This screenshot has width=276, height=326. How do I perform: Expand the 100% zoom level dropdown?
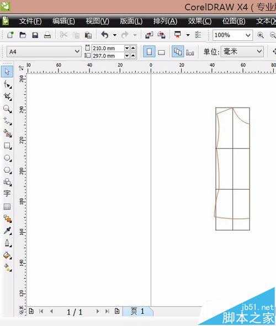(248, 35)
